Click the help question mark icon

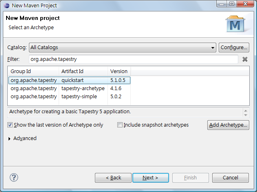pos(14,177)
